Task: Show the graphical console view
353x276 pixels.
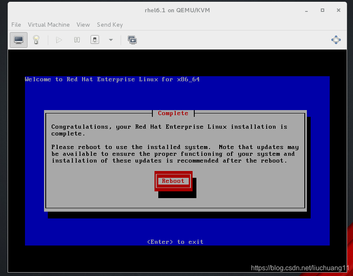Action: [x=19, y=40]
